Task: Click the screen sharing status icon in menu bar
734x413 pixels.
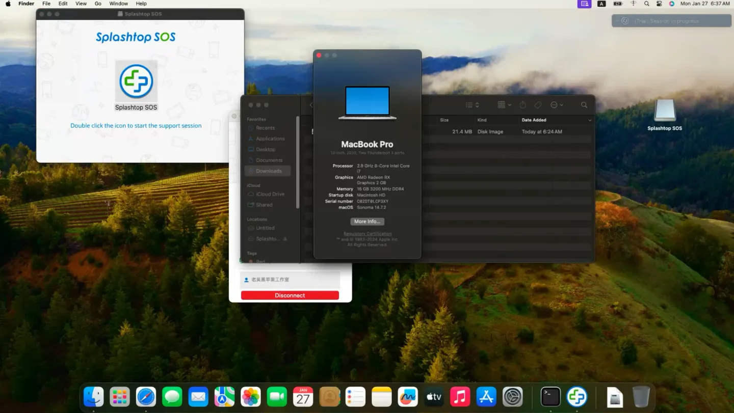Action: tap(584, 4)
